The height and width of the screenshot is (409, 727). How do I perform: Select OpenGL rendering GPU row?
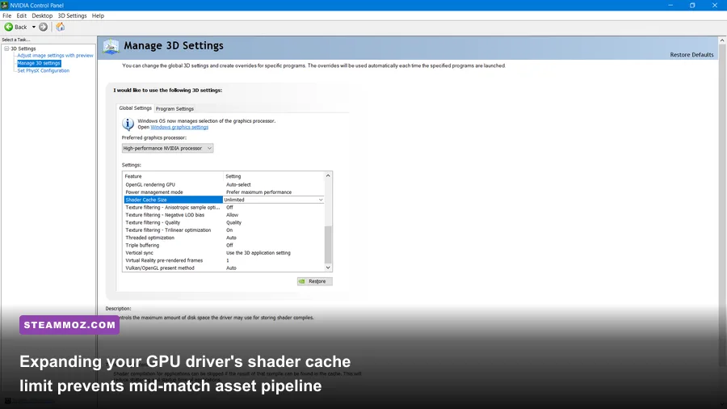point(224,184)
